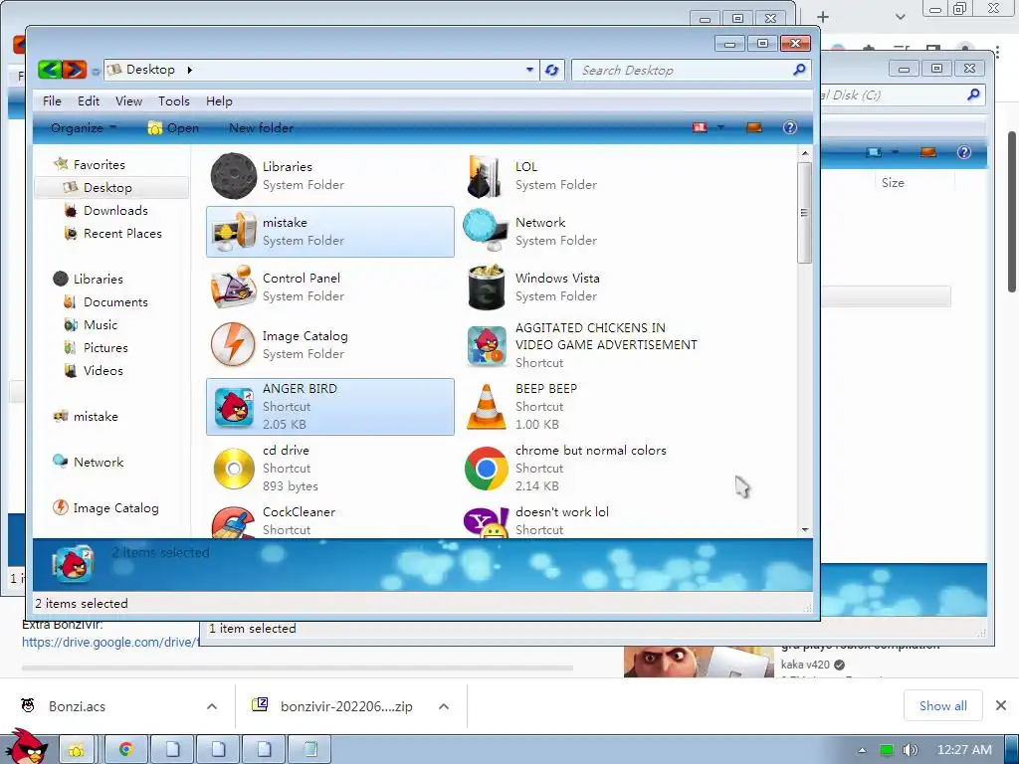Select the LOL system folder icon

tap(486, 176)
